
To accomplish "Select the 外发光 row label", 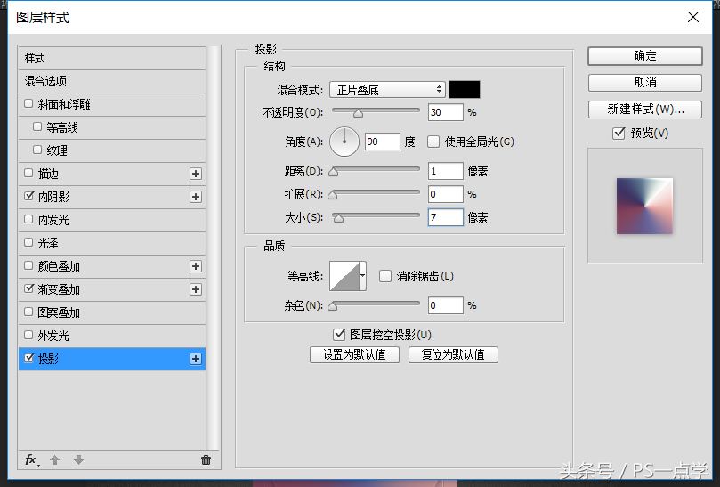I will point(53,336).
